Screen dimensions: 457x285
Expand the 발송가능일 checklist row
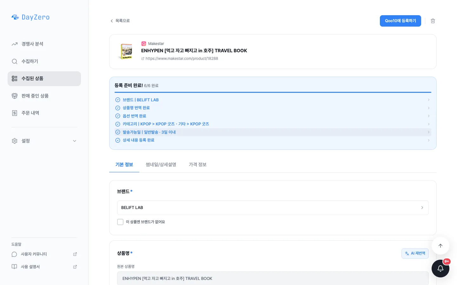click(x=273, y=132)
